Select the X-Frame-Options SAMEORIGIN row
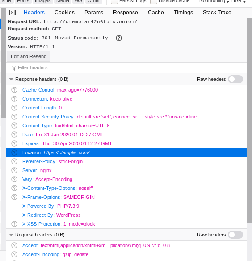The height and width of the screenshot is (261, 252). 126,197
